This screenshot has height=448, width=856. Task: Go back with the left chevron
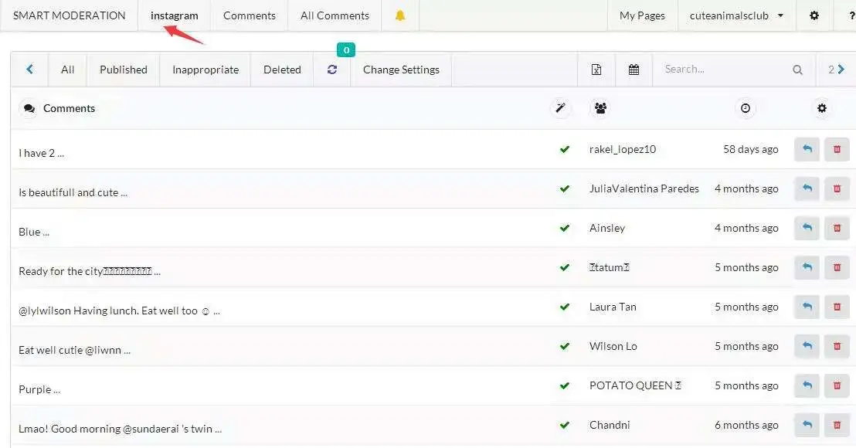(29, 70)
